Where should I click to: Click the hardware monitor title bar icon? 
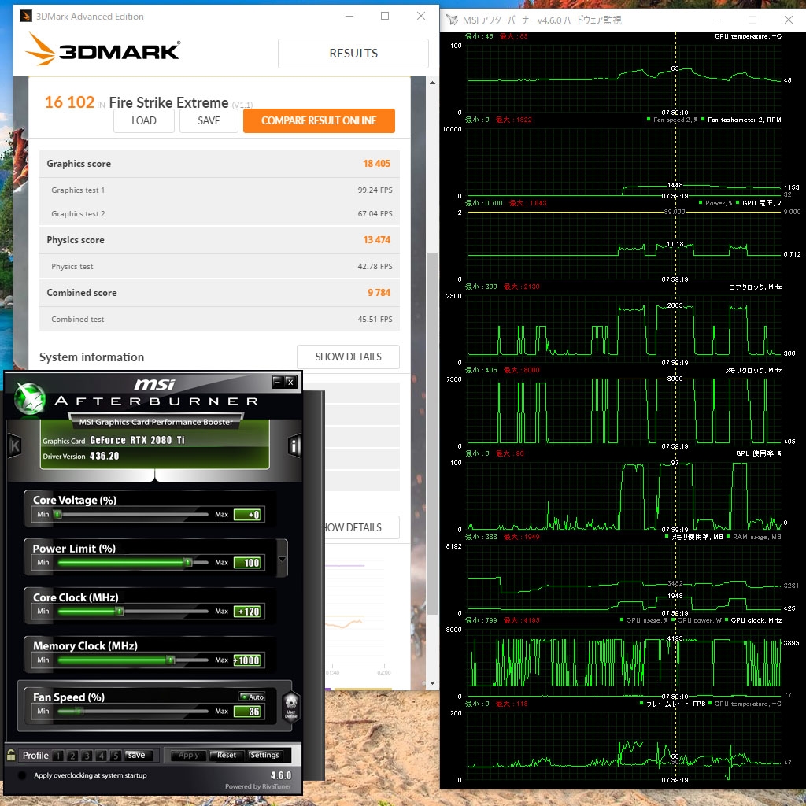coord(452,20)
